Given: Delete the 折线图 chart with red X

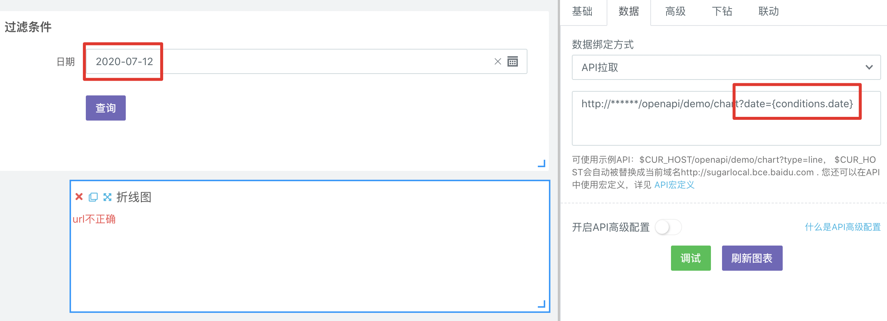Looking at the screenshot, I should [x=79, y=197].
